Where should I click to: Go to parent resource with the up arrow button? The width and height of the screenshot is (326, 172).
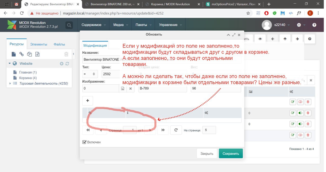(285, 39)
